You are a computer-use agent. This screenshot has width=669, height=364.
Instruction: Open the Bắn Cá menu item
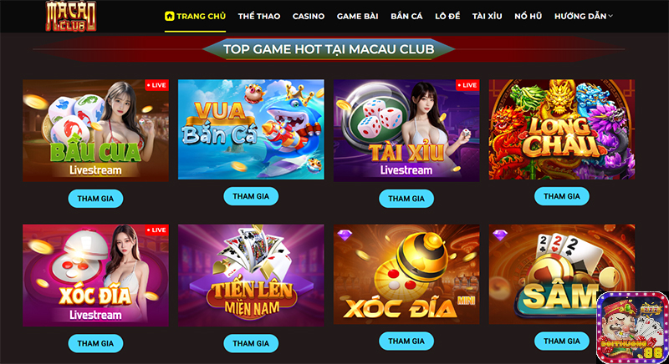click(406, 16)
